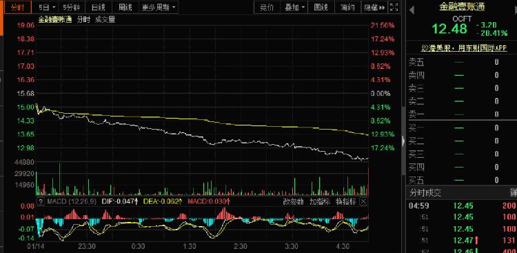
Task: Select the 周线 weekly chart tab
Action: (x=125, y=7)
